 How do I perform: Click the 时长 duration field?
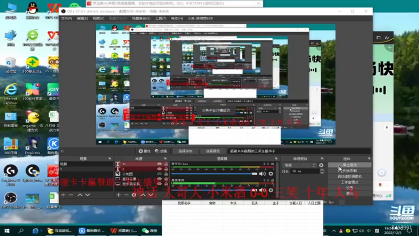pos(305,171)
